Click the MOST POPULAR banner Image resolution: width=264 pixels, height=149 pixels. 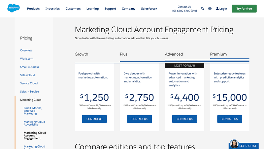184,66
